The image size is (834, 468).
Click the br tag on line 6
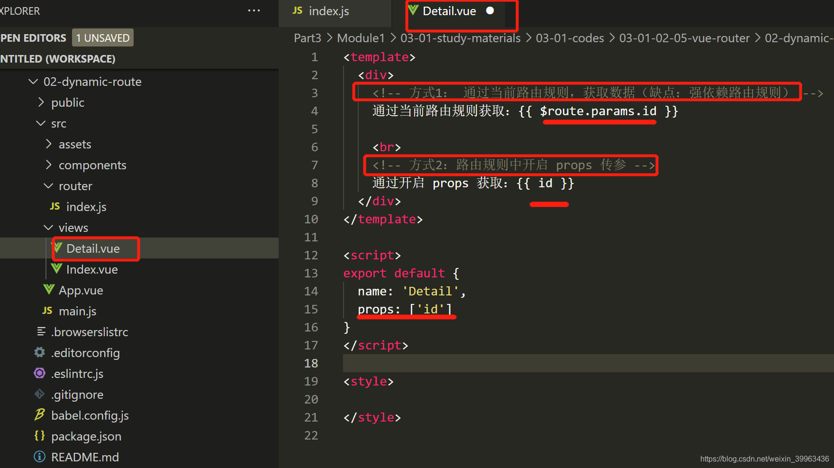click(387, 147)
